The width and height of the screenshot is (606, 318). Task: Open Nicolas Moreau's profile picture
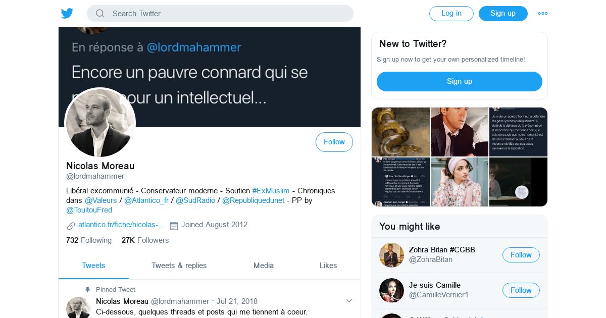[100, 123]
